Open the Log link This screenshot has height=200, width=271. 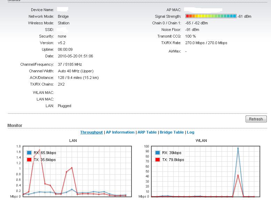pyautogui.click(x=191, y=133)
